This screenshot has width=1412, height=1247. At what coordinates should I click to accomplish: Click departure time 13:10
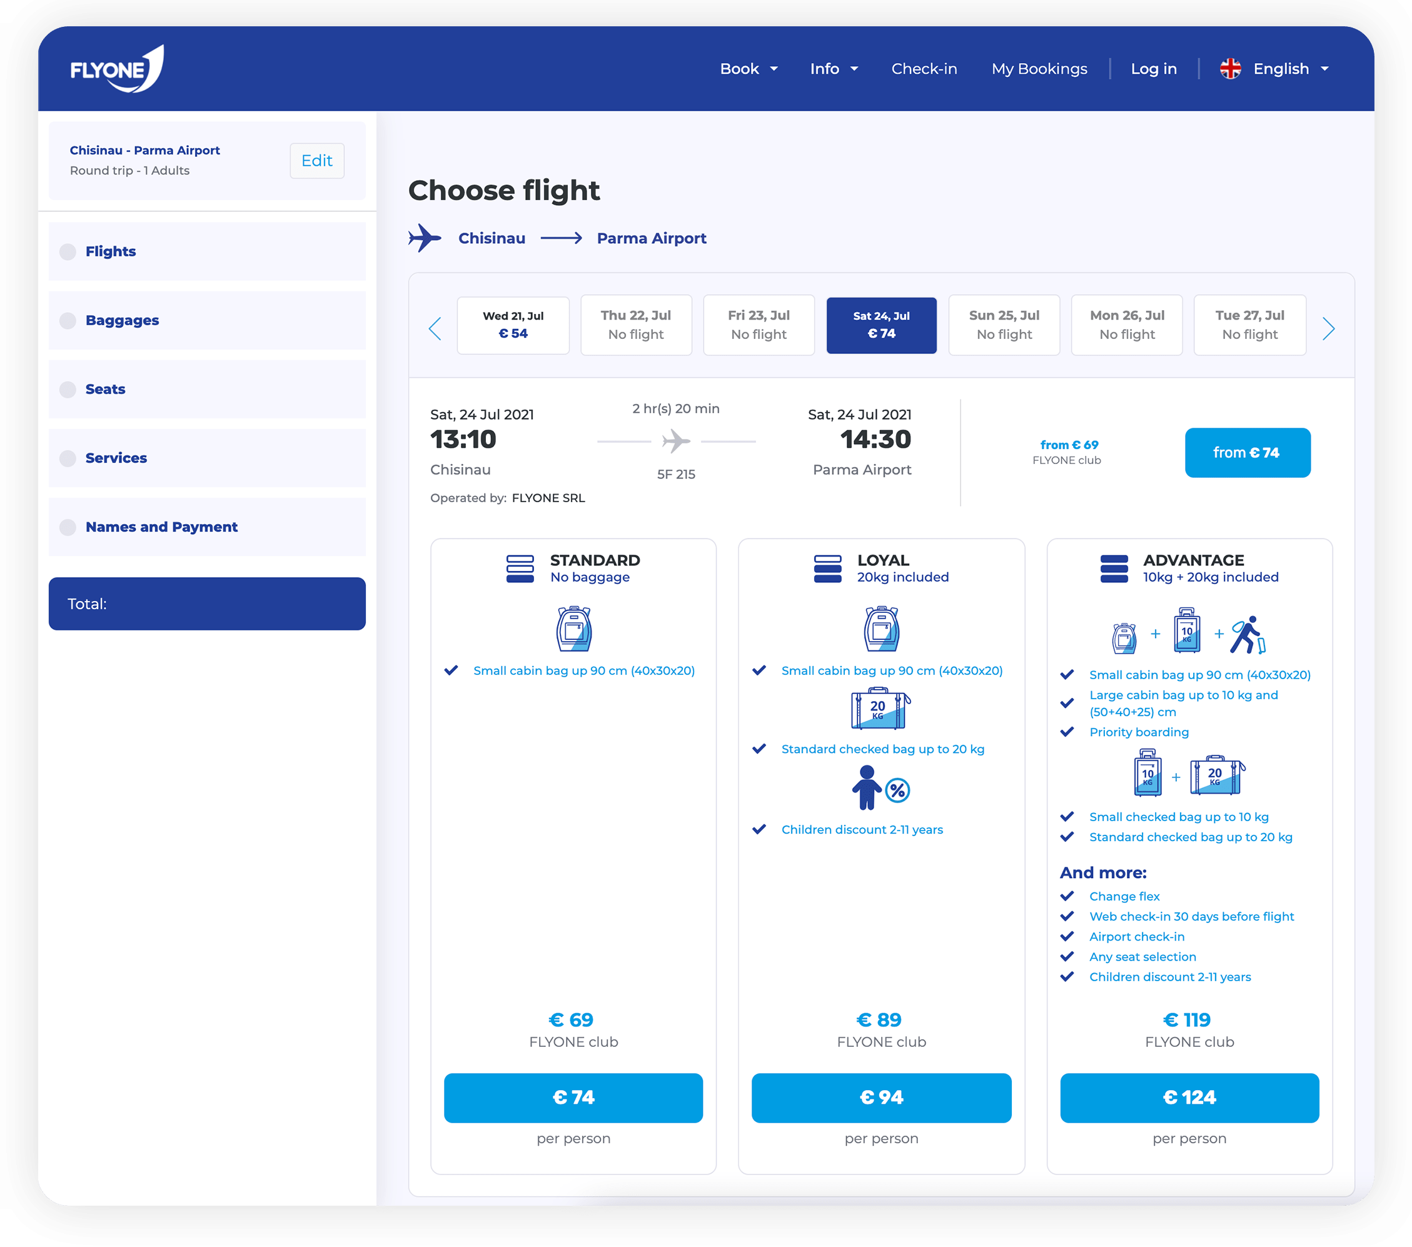pyautogui.click(x=463, y=440)
